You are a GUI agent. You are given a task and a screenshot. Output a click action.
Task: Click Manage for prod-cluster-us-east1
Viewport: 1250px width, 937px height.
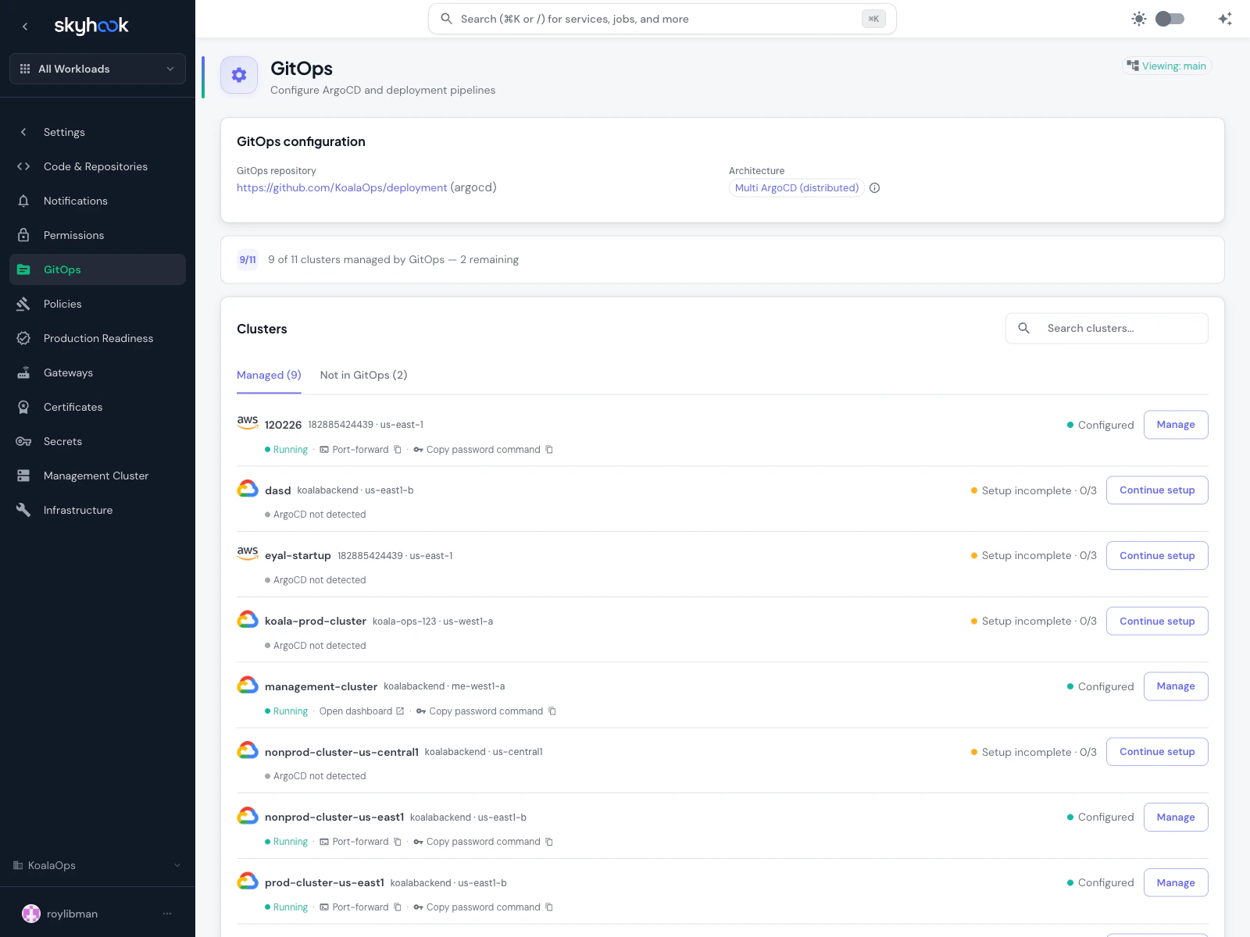[1176, 883]
